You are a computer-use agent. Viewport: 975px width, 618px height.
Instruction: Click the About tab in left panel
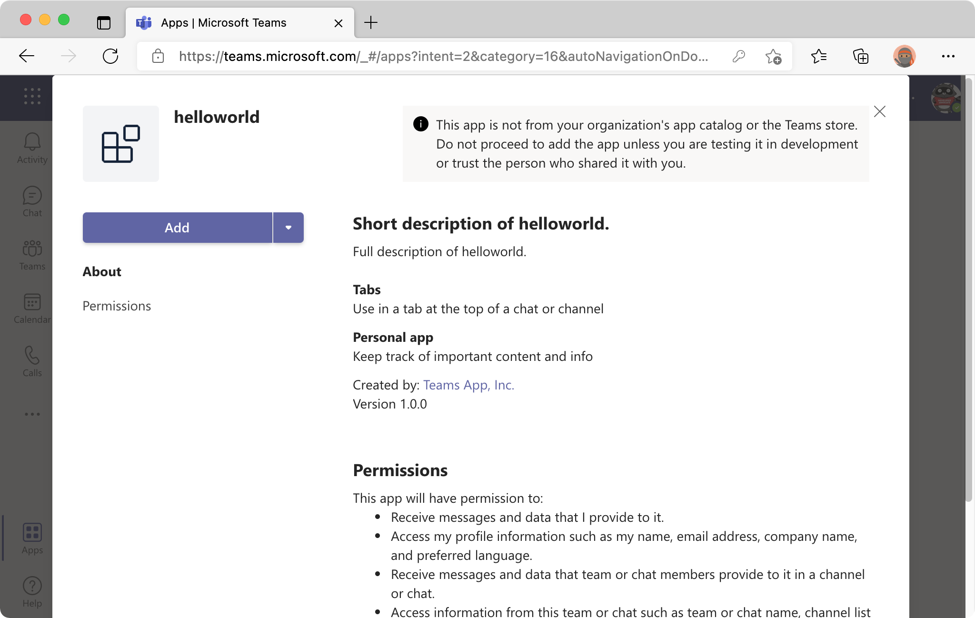pos(101,270)
